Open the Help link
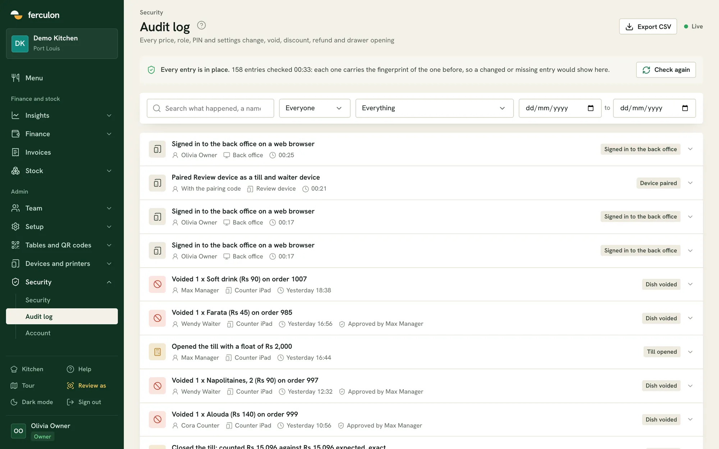 click(x=79, y=369)
